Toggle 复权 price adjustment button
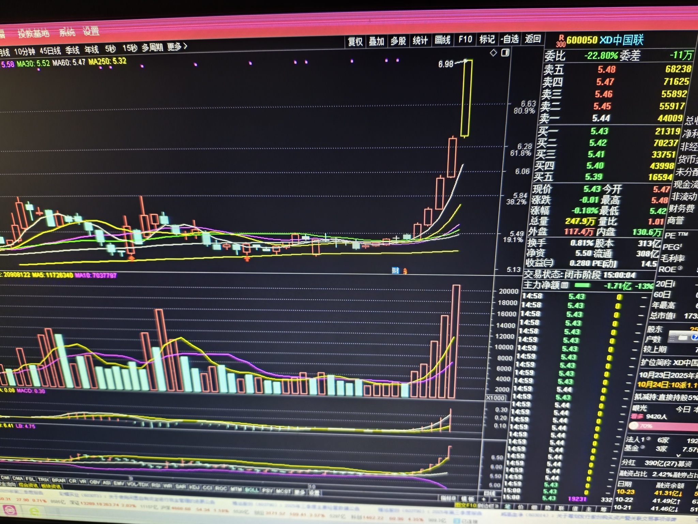Viewport: 698px width, 524px height. point(355,42)
